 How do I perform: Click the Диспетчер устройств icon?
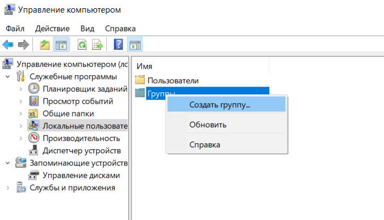[33, 150]
